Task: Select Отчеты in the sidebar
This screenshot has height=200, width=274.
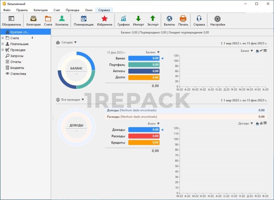Action: [16, 62]
